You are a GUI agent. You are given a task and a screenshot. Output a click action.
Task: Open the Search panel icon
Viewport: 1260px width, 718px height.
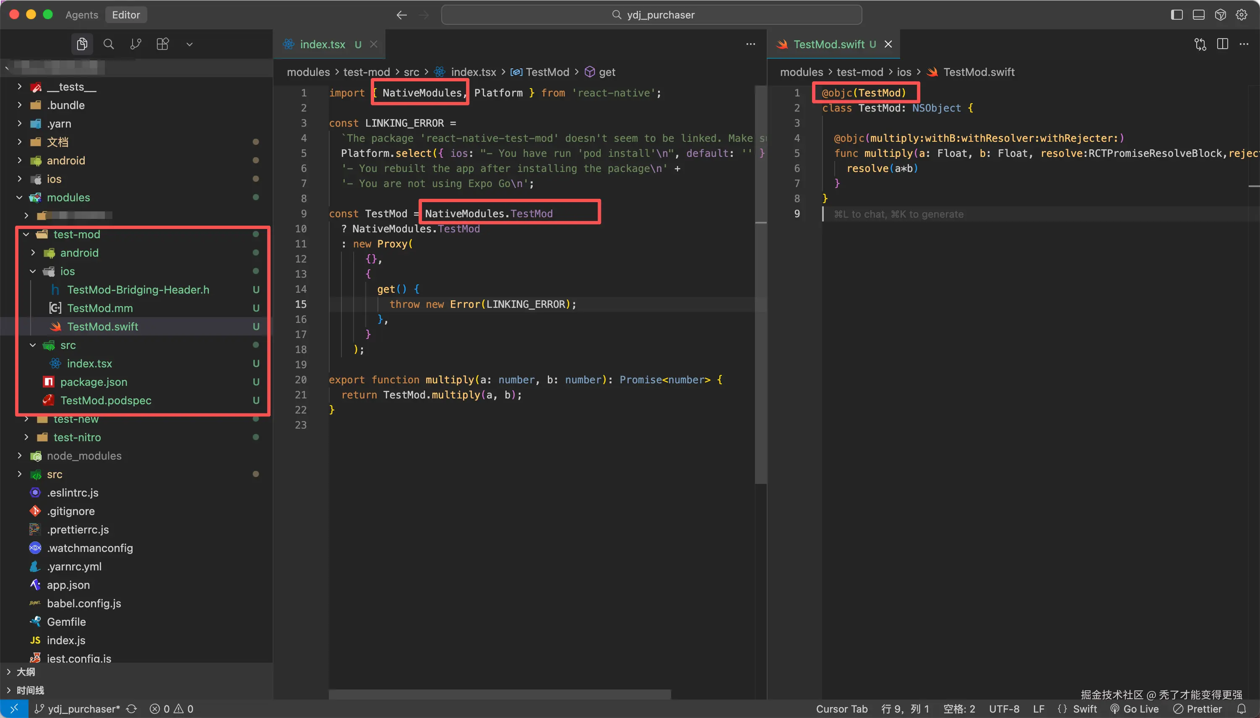pyautogui.click(x=109, y=44)
